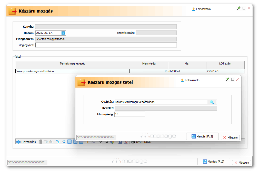259x171 pixels.
Task: Focus the Megjegyzés text field
Action: [x=106, y=45]
